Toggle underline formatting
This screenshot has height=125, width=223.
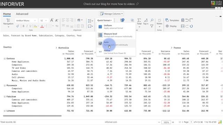pyautogui.click(x=30, y=26)
